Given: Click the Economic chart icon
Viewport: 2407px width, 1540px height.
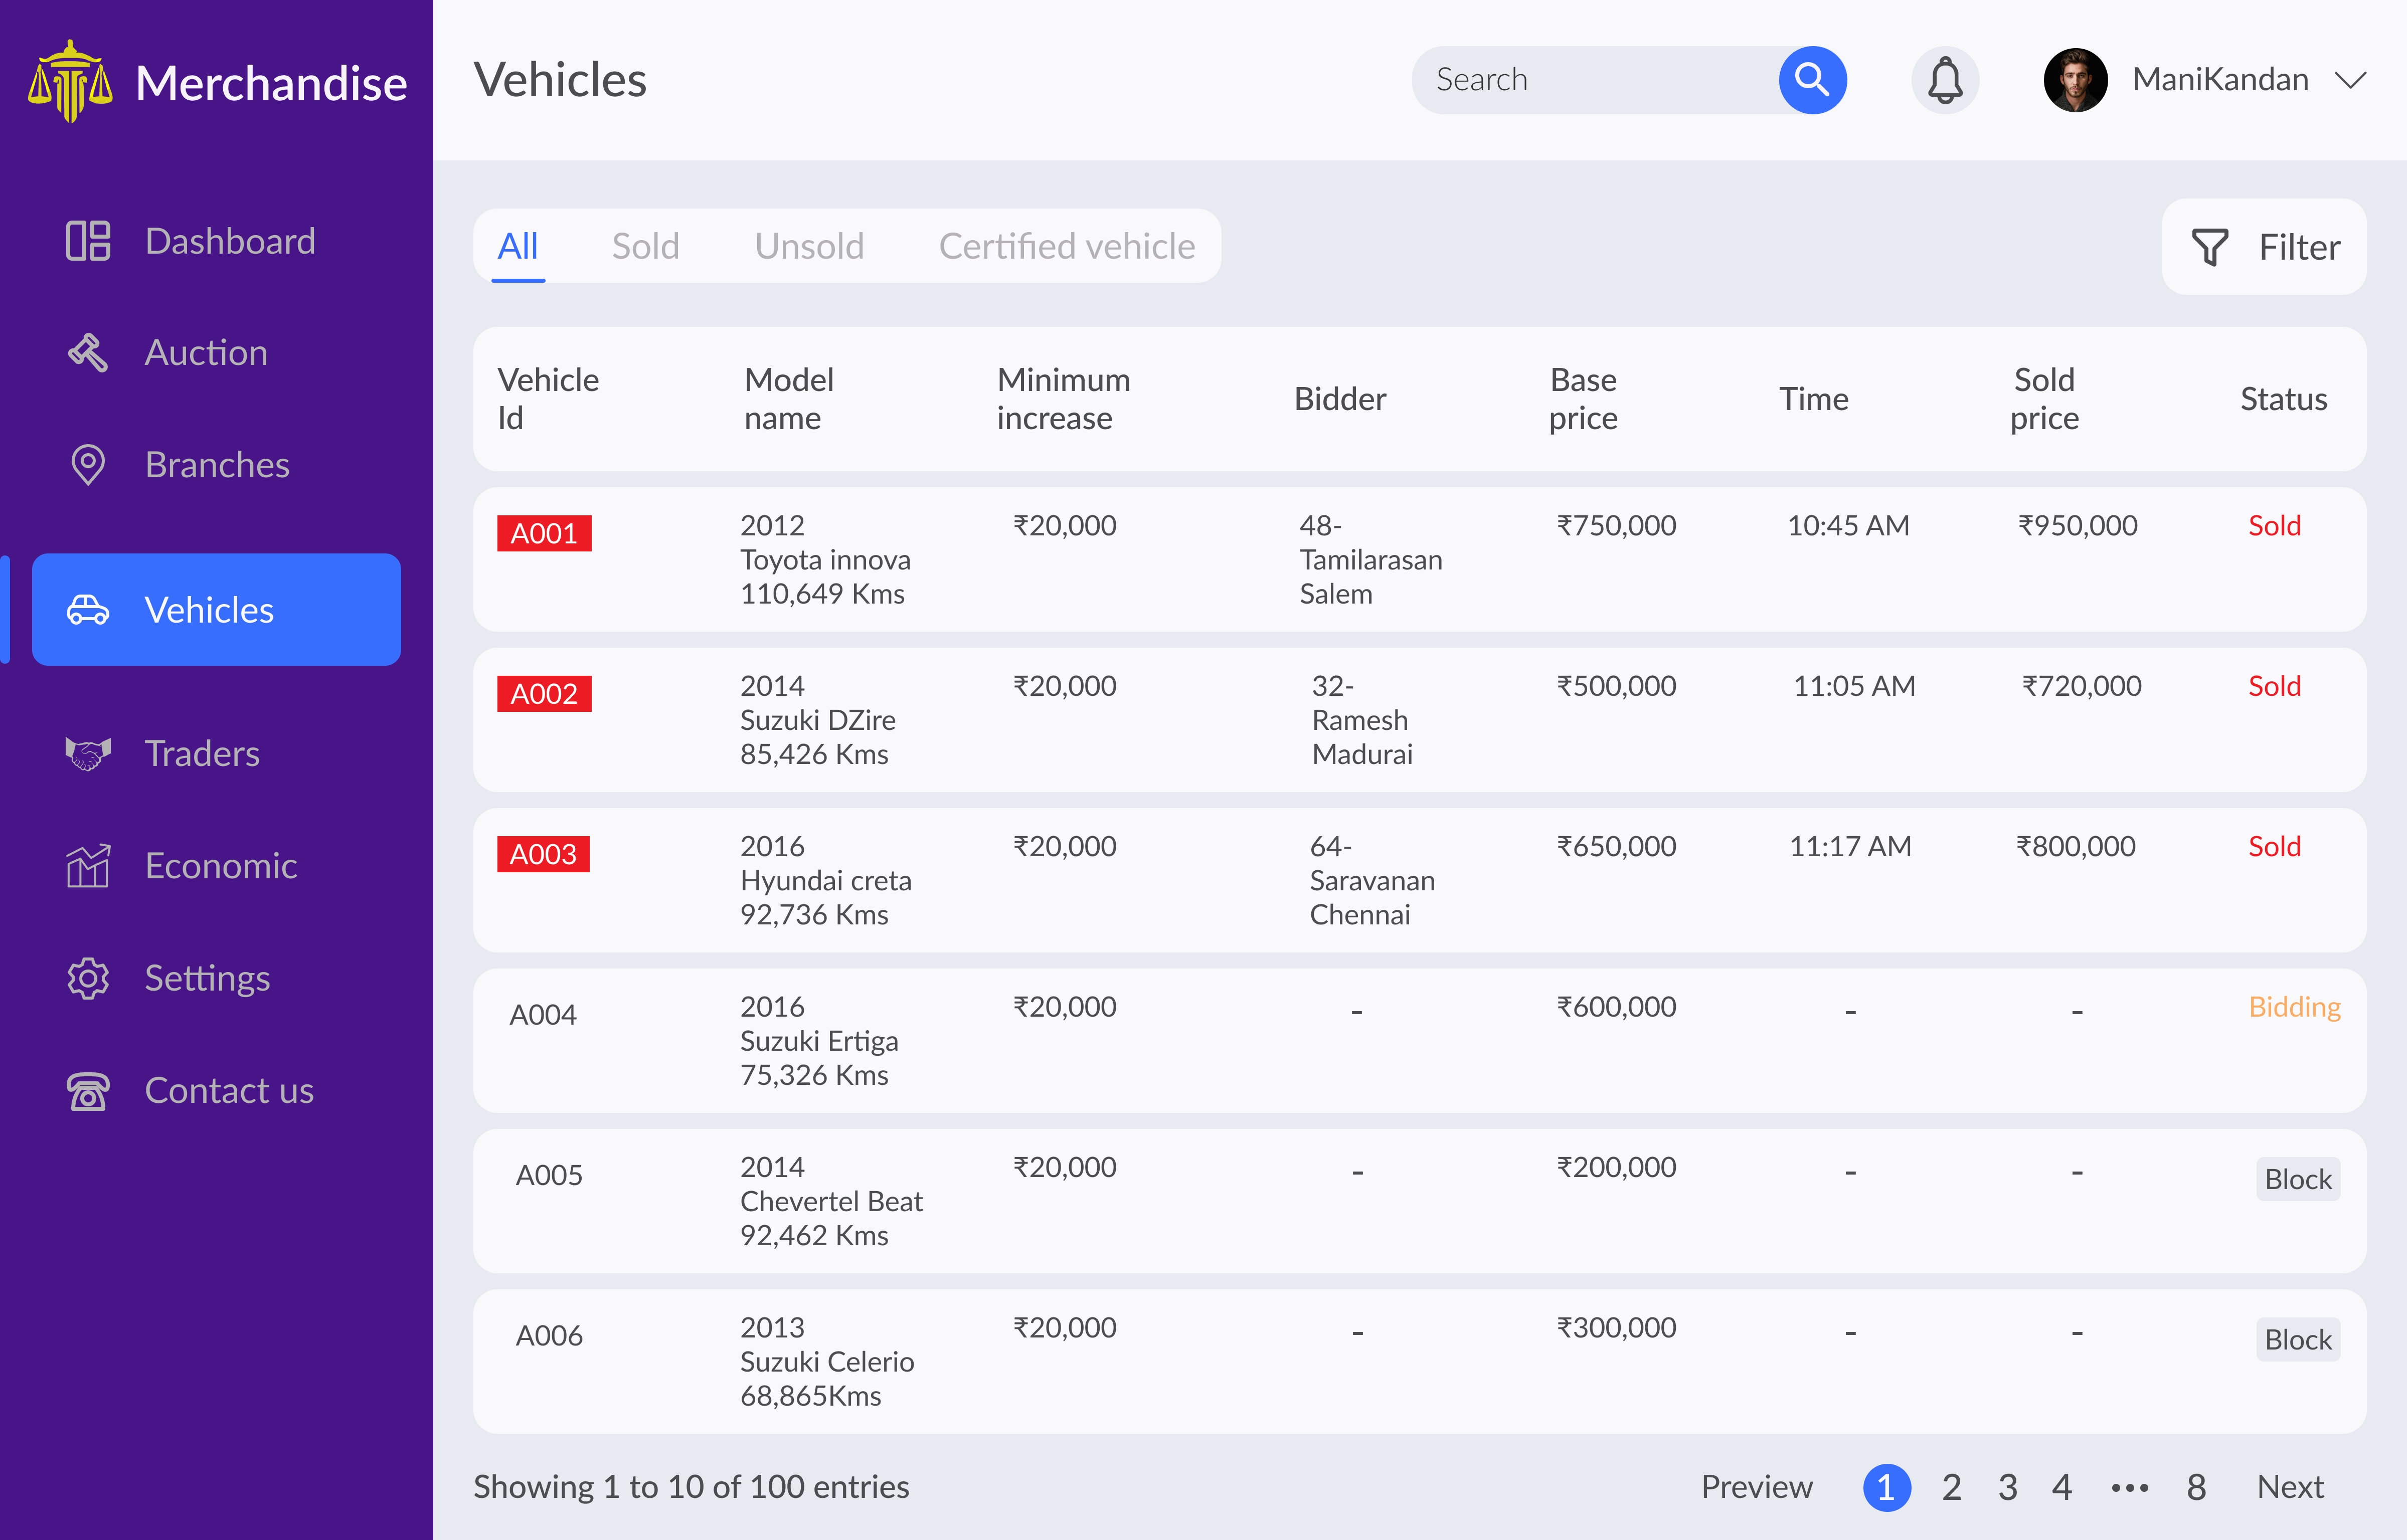Looking at the screenshot, I should pyautogui.click(x=88, y=866).
